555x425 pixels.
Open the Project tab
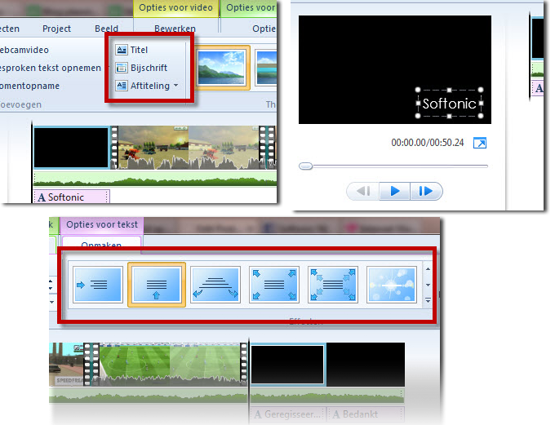tap(56, 29)
